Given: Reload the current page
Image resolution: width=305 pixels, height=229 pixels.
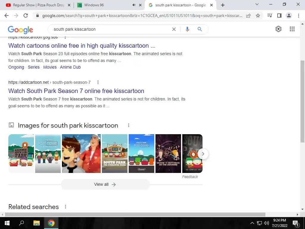Looking at the screenshot, I should pyautogui.click(x=26, y=16).
